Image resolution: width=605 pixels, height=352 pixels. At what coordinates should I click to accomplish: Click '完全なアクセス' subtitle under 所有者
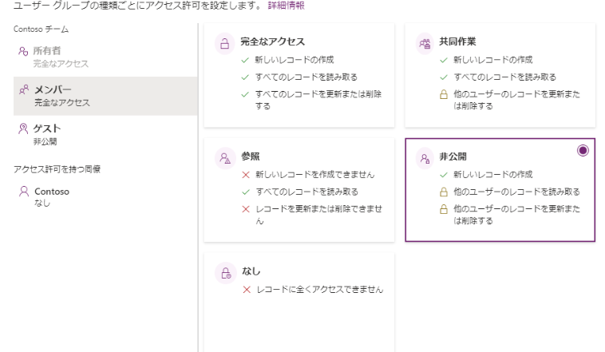tap(61, 64)
